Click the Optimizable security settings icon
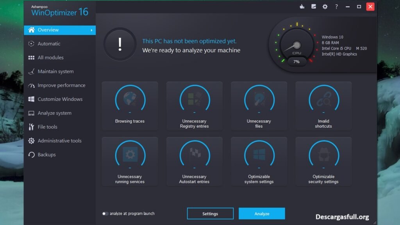Screen dimensions: 400x225 pyautogui.click(x=323, y=155)
